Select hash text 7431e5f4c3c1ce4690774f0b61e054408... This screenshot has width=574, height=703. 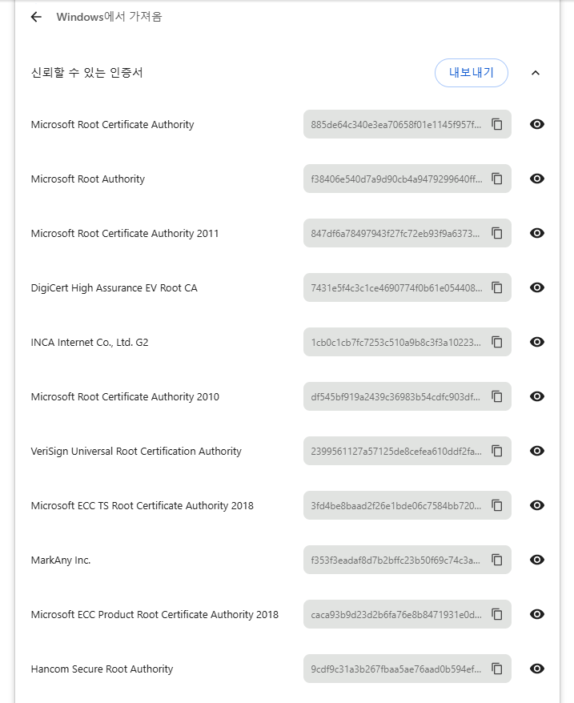click(396, 287)
